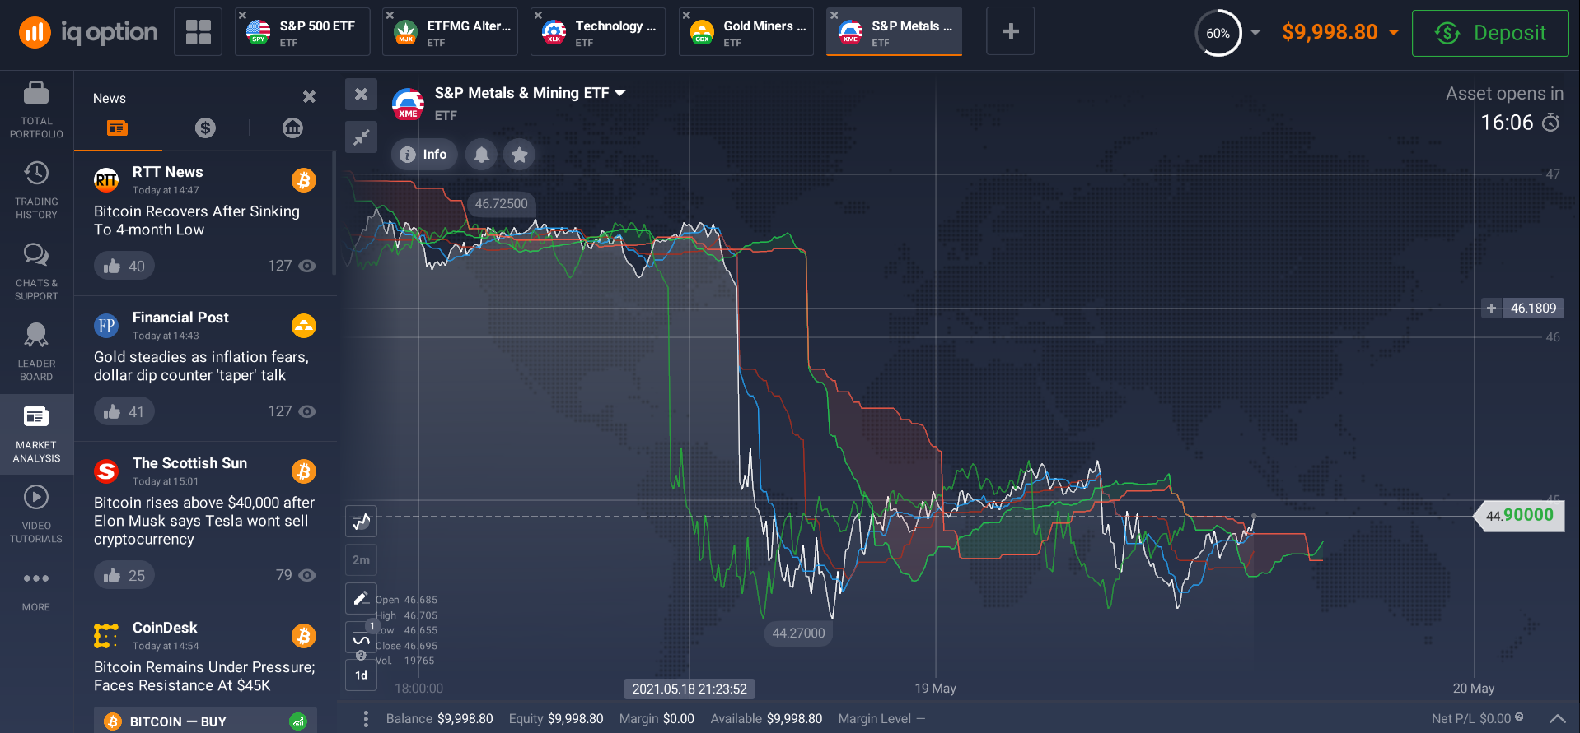Open Chats & Support
This screenshot has width=1580, height=733.
(x=36, y=272)
